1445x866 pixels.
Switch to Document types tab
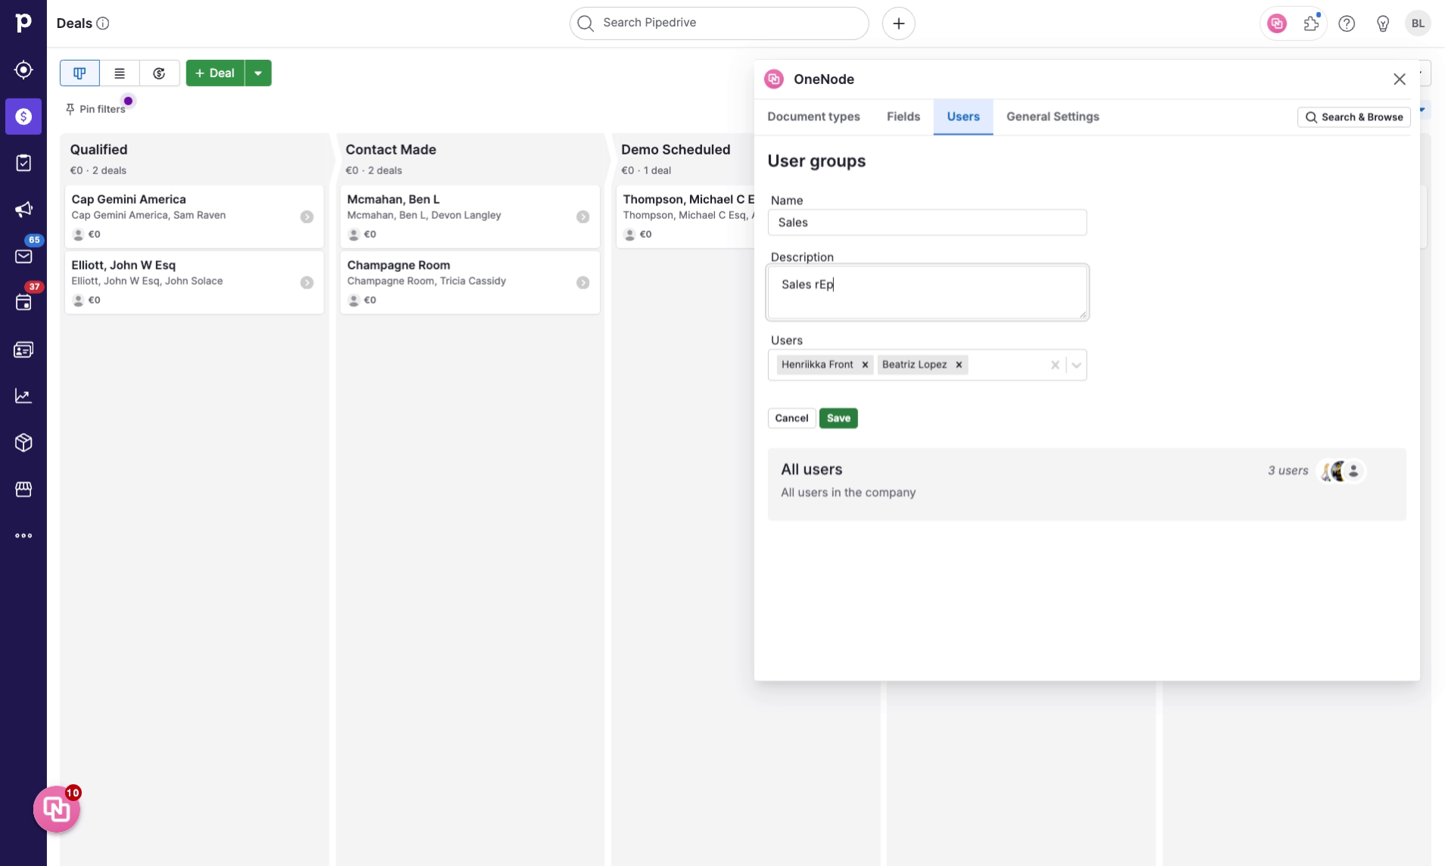(x=813, y=117)
